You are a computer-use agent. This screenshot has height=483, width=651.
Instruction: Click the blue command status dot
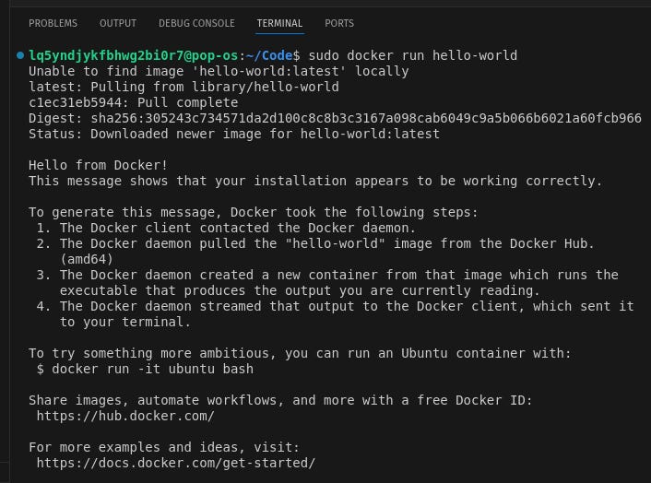pos(20,54)
